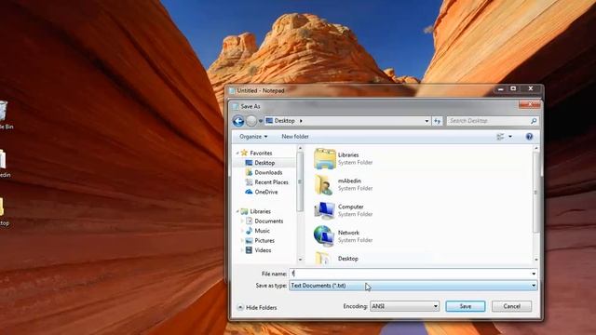Select the Network label in file list
This screenshot has height=335, width=596.
point(348,233)
